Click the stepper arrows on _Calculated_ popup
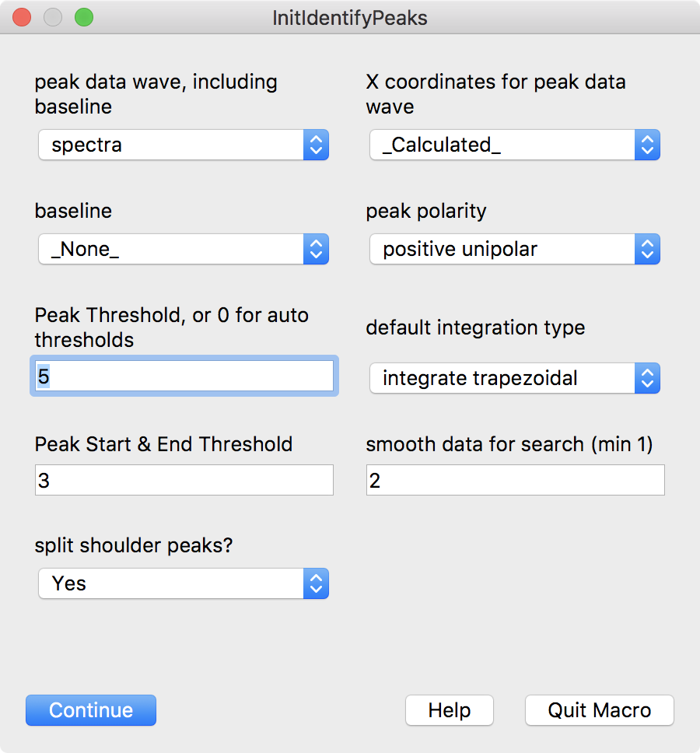The height and width of the screenshot is (753, 700). point(647,145)
